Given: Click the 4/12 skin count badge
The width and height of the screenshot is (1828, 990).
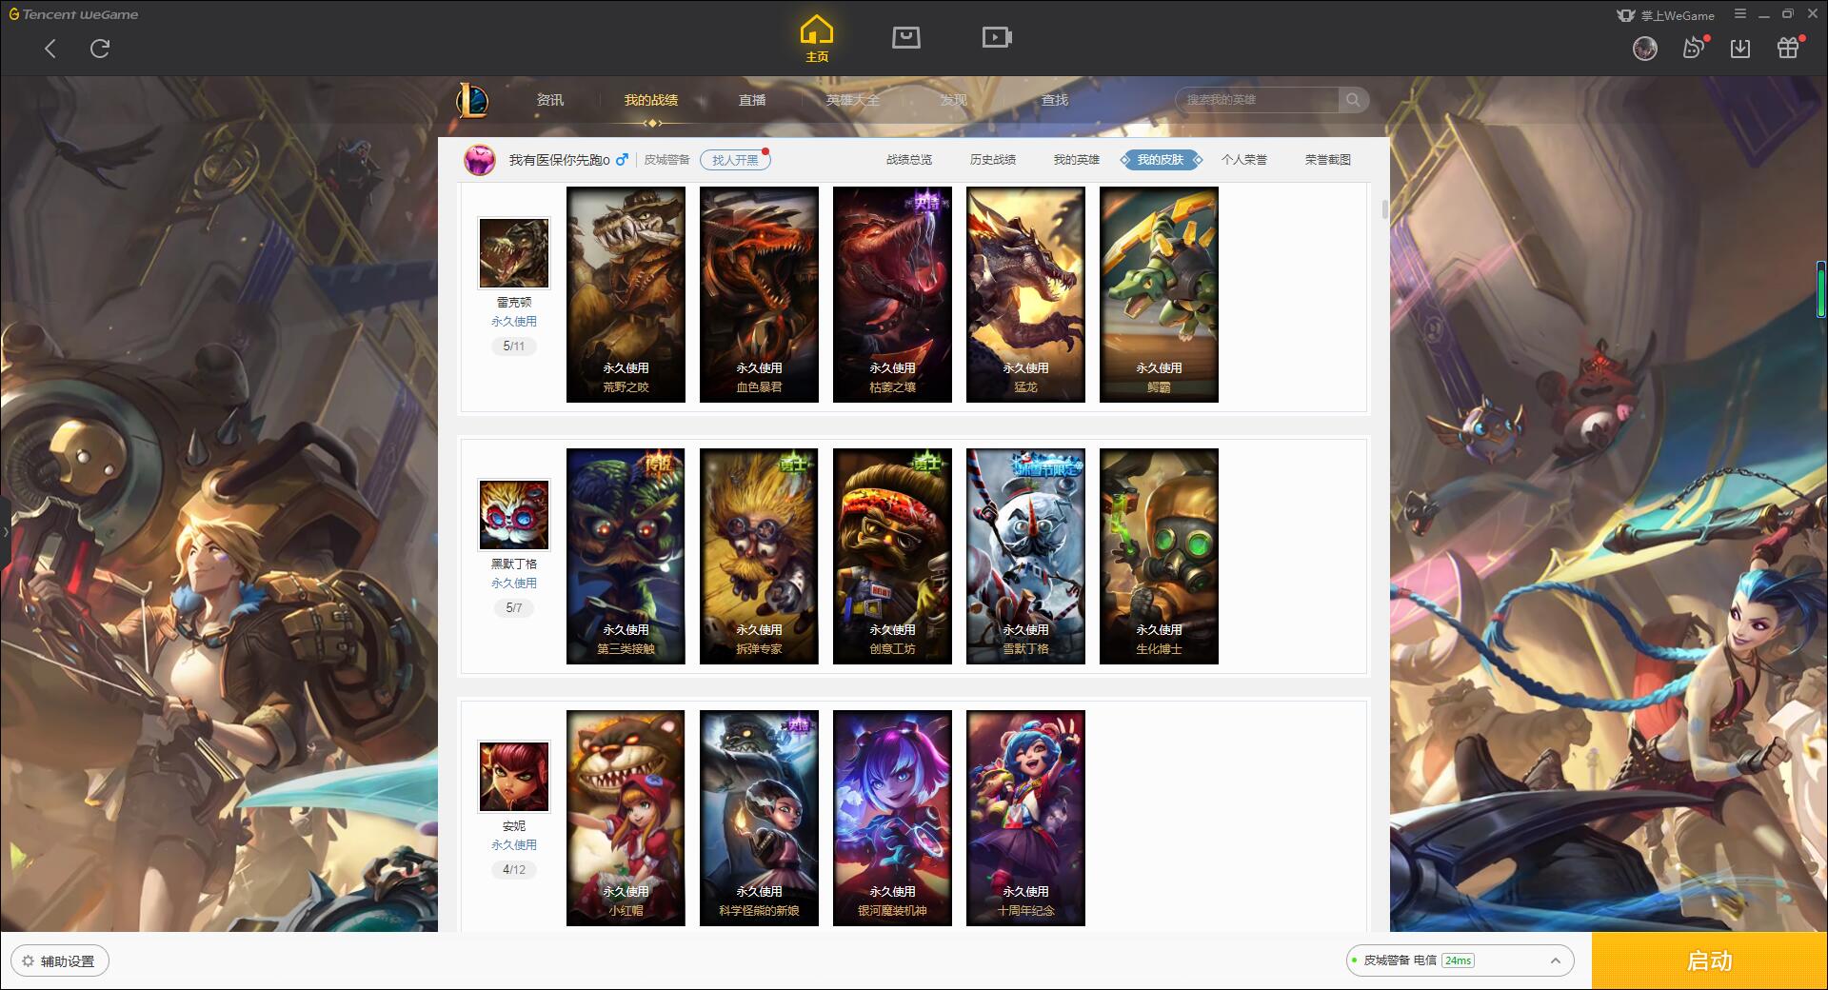Looking at the screenshot, I should click(514, 870).
